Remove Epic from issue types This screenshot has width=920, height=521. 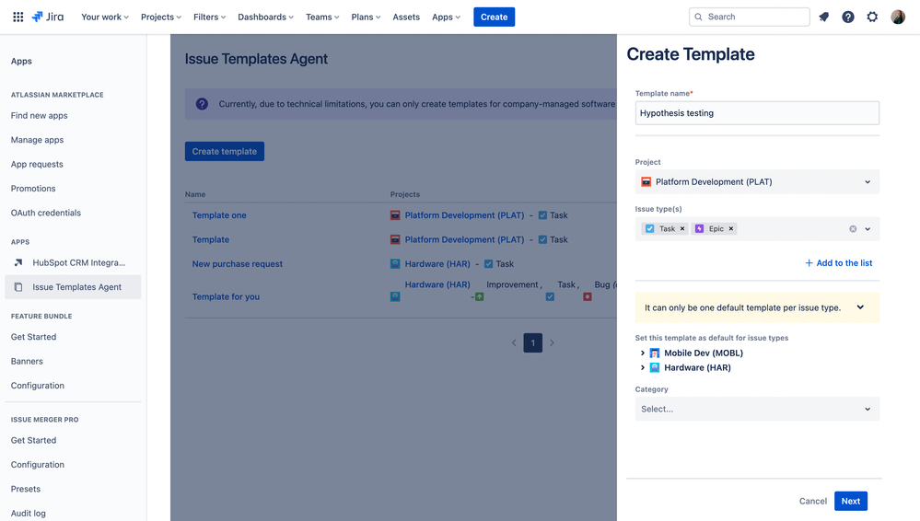(x=731, y=229)
